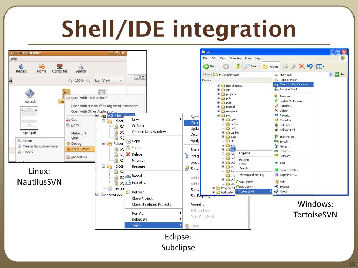Click Update To Revision…
Screen dimensions: 358x268
(293, 101)
